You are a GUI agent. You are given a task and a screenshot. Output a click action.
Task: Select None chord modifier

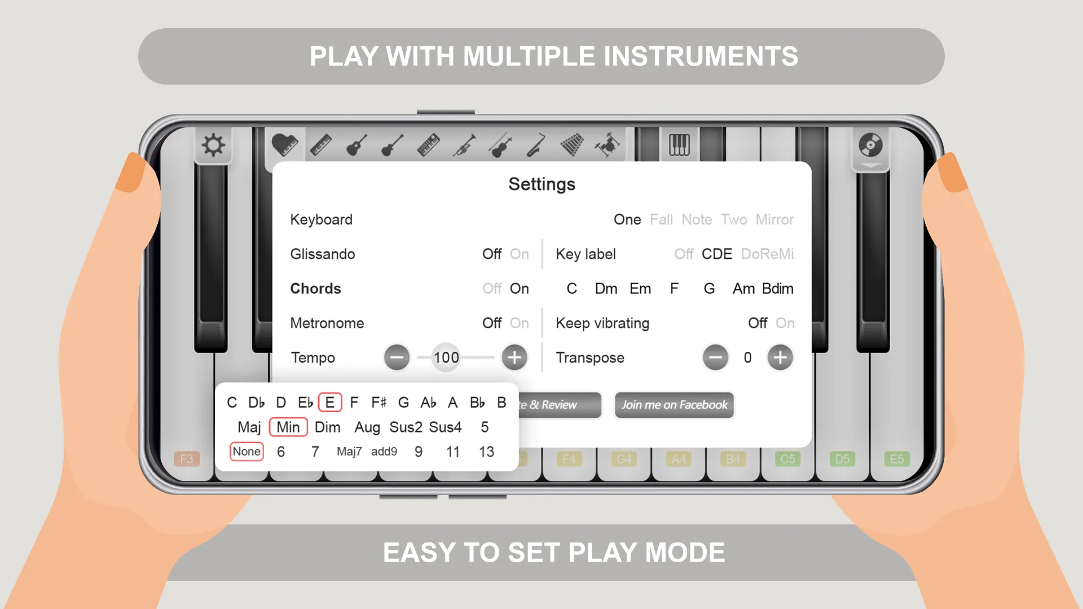(246, 451)
